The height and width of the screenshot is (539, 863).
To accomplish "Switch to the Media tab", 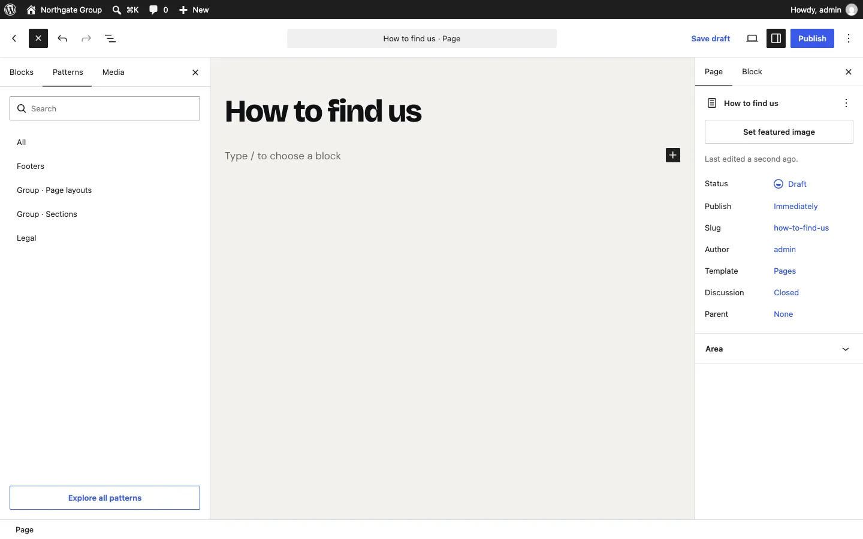I will click(x=113, y=72).
